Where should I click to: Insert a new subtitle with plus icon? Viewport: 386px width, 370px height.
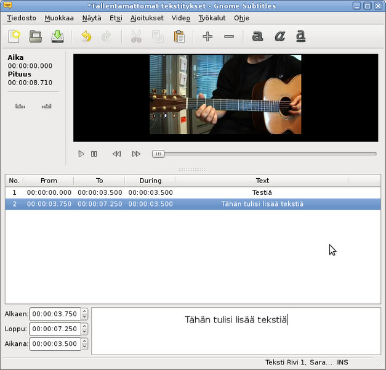click(207, 36)
